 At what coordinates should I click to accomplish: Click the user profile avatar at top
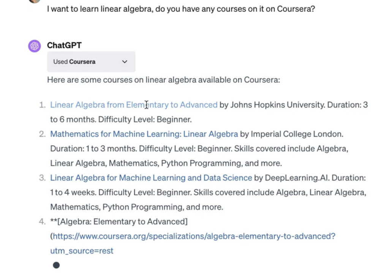(35, 1)
